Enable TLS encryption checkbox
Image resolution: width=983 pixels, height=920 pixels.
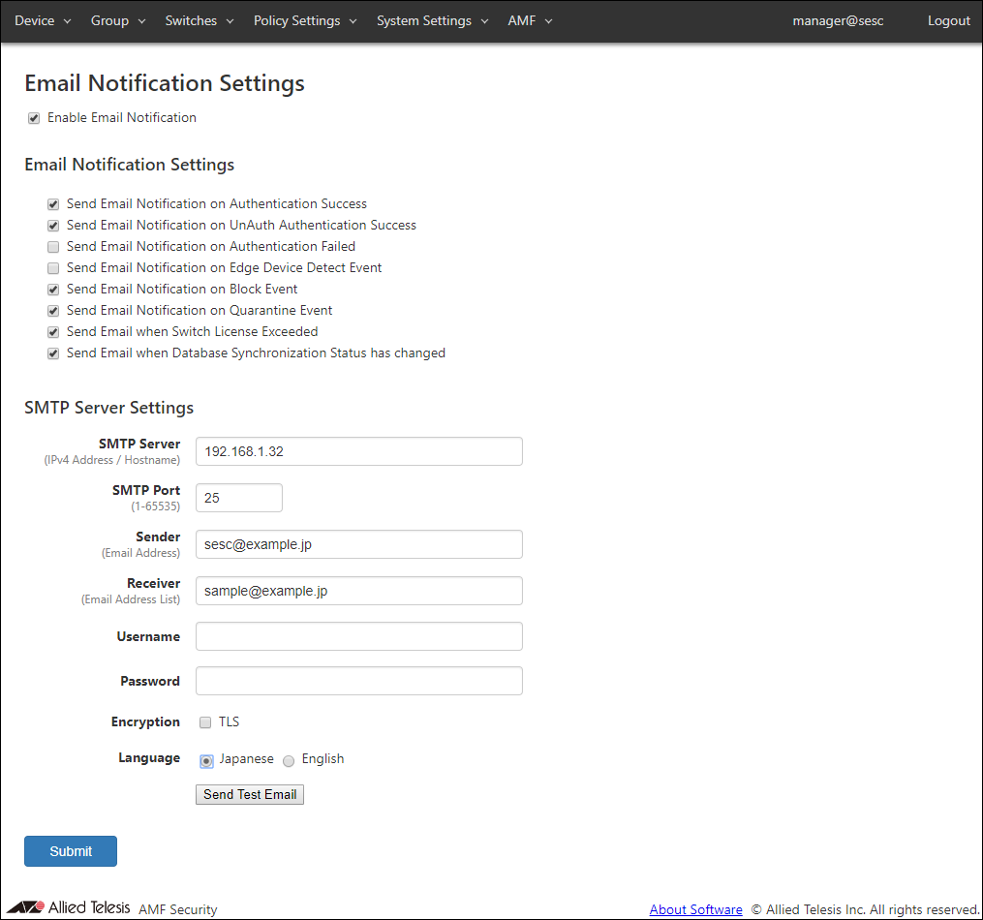[x=205, y=722]
